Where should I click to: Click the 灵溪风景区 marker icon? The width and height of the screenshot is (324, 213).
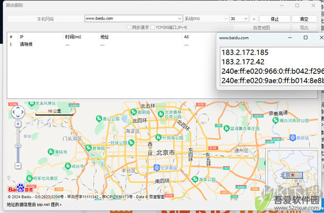[31, 104]
